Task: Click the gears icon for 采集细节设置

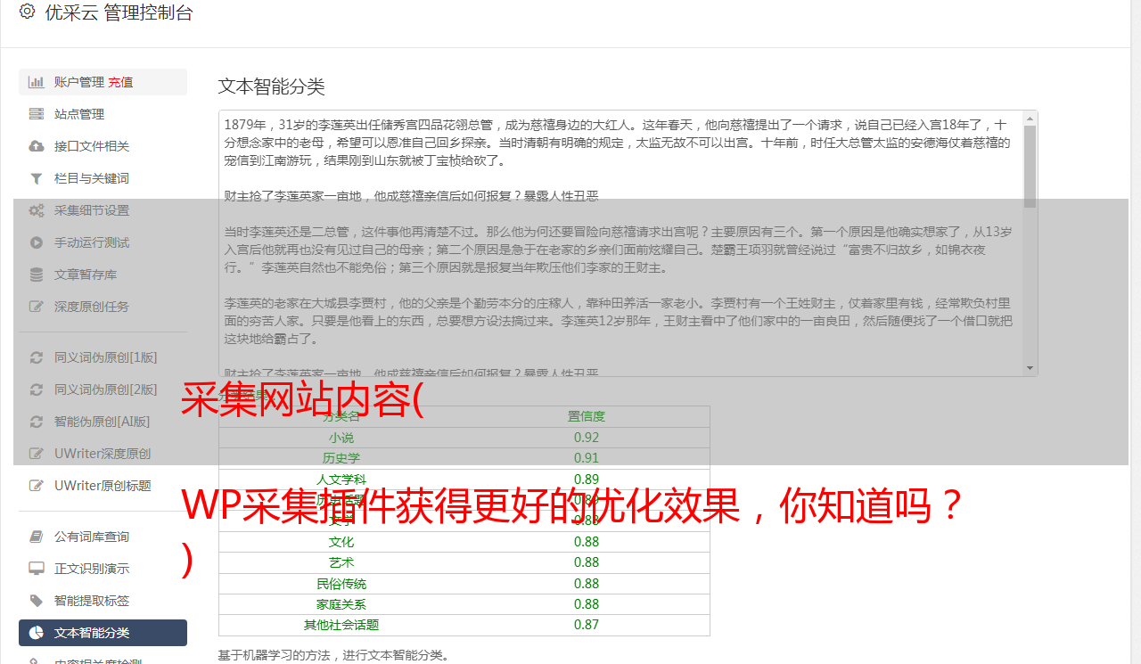Action: [x=37, y=210]
